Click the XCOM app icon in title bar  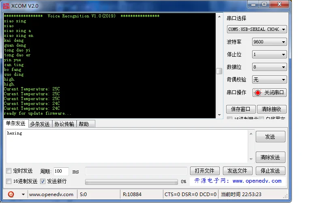(6, 6)
